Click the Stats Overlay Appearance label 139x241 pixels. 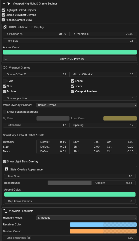pyautogui.click(x=27, y=169)
